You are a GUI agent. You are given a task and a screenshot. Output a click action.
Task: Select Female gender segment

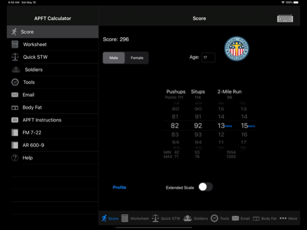pos(137,58)
